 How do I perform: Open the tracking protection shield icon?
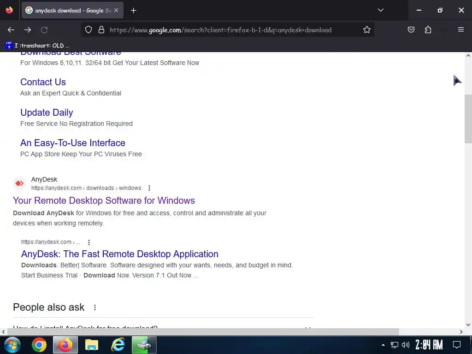tap(88, 30)
